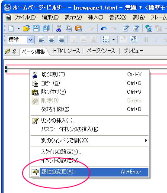Open the ファイル(F) menu
The width and height of the screenshot is (167, 193).
[25, 17]
